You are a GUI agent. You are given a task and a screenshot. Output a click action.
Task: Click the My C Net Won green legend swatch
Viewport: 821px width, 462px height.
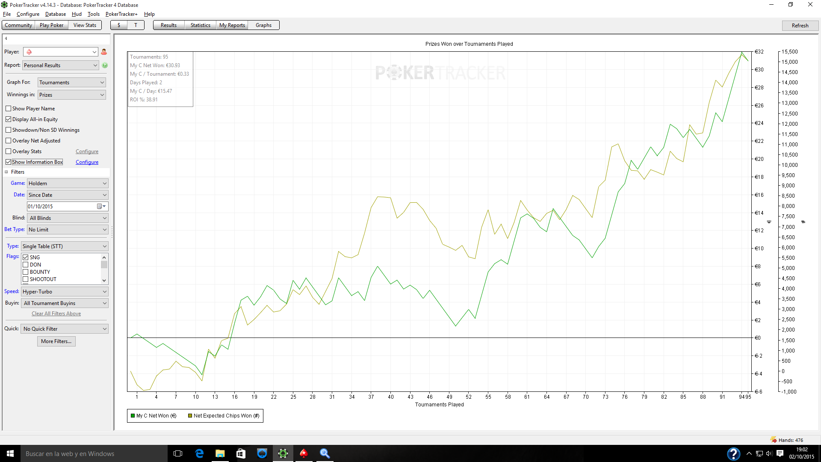point(133,416)
